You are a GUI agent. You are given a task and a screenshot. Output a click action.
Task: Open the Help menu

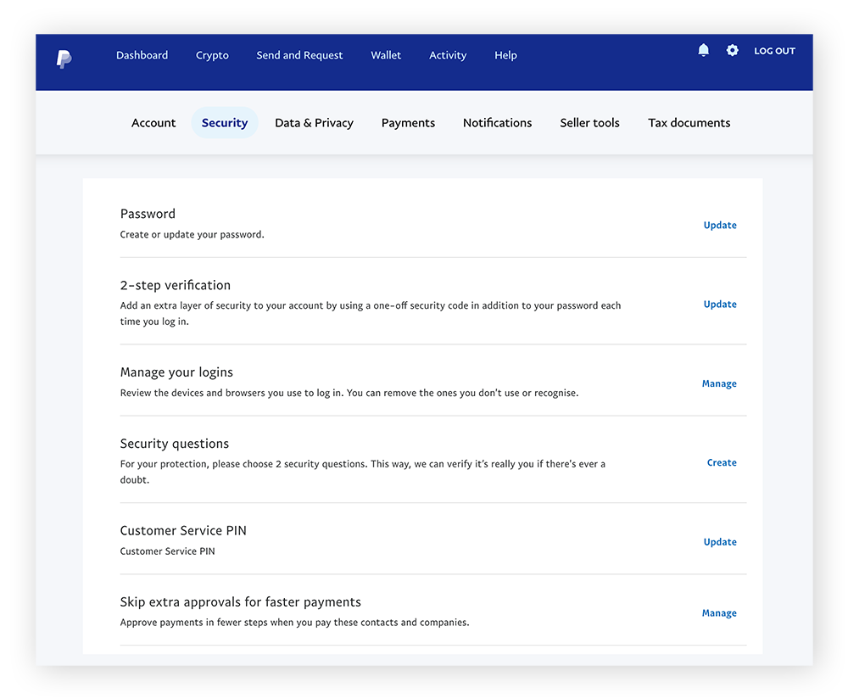point(505,55)
